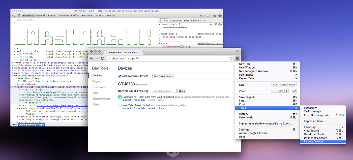The width and height of the screenshot is (353, 160).
Task: Open the Recent Tabs submenu
Action: coord(267,78)
